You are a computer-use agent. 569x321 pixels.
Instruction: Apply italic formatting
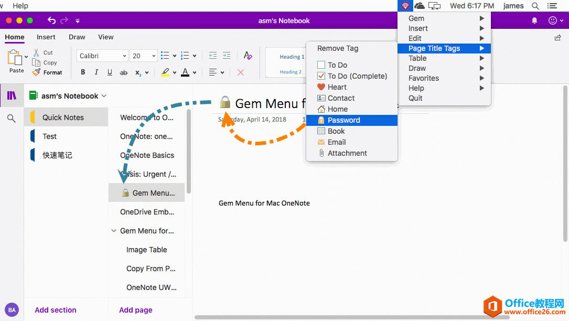point(96,72)
